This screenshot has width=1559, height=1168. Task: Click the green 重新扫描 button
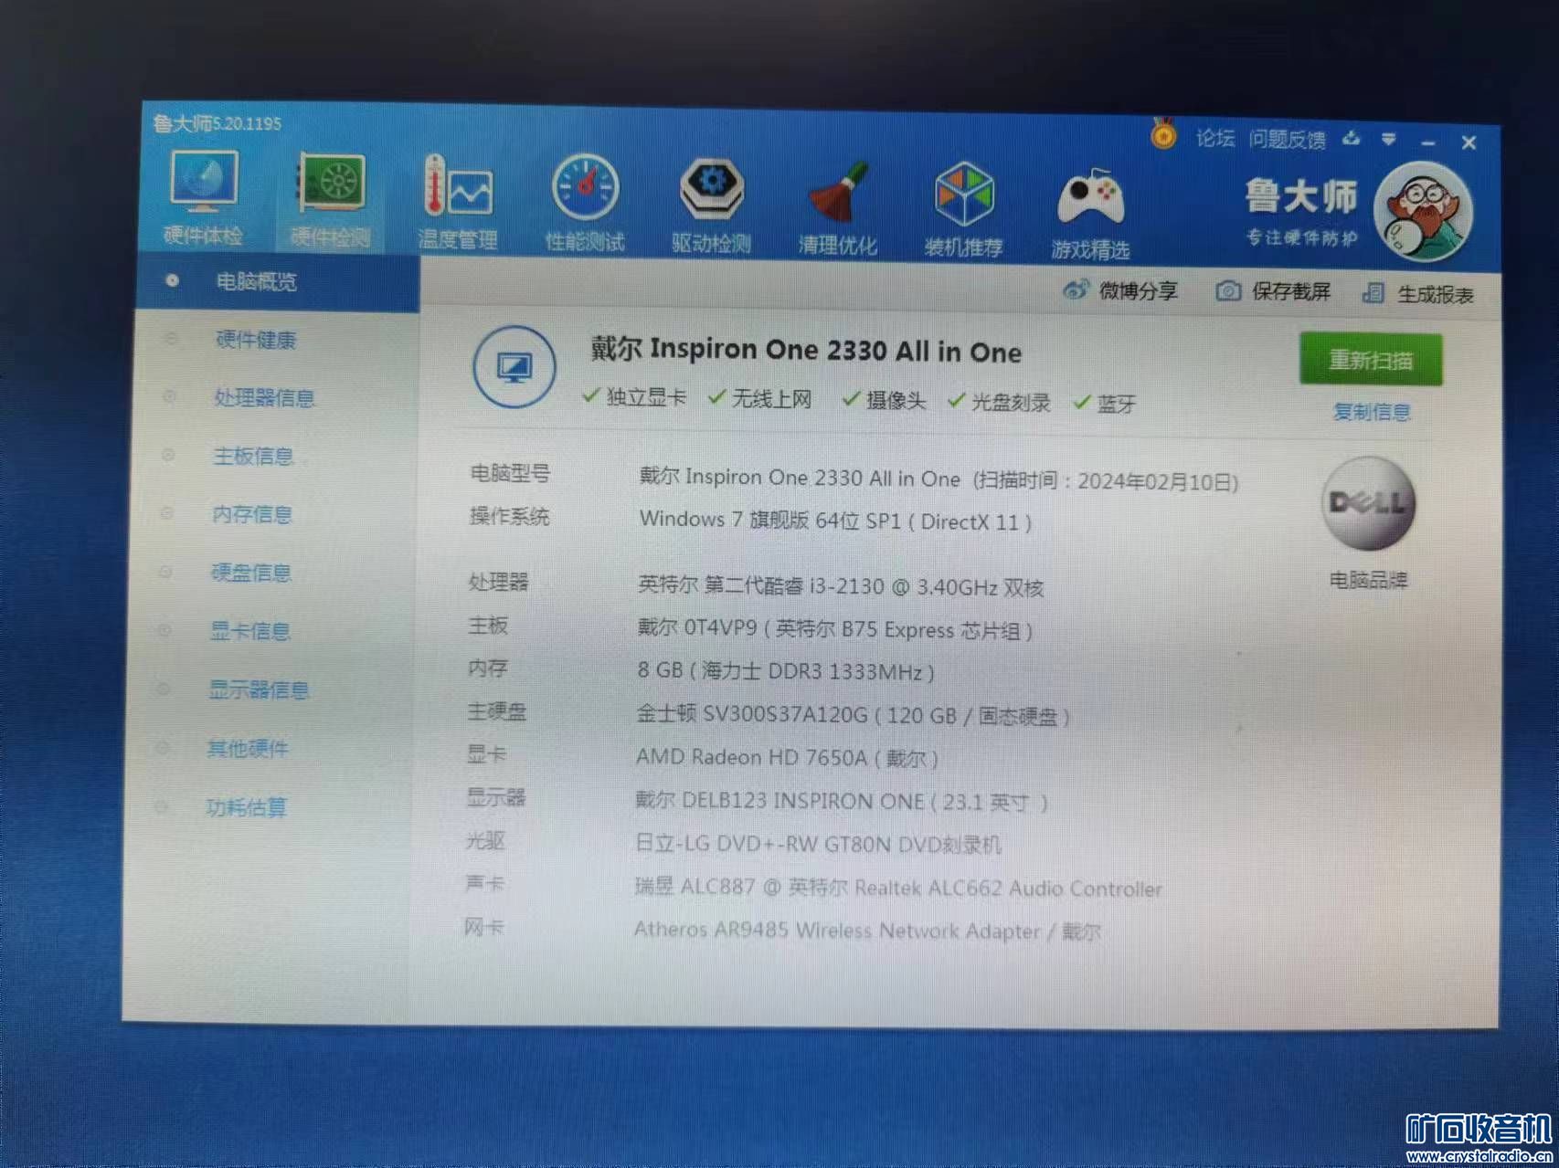tap(1371, 360)
